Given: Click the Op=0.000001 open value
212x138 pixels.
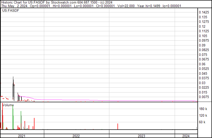Looking at the screenshot, I should pyautogui.click(x=40, y=6).
